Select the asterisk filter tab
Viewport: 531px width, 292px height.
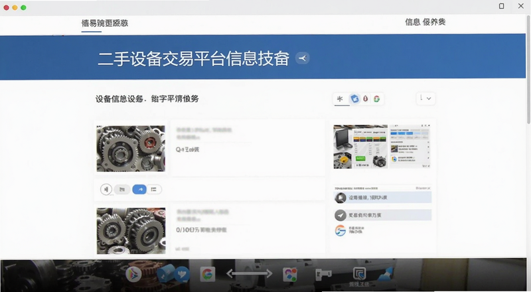tap(340, 99)
